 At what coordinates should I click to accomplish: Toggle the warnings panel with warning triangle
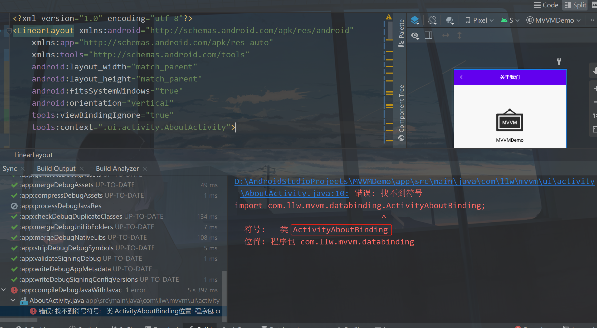[389, 17]
